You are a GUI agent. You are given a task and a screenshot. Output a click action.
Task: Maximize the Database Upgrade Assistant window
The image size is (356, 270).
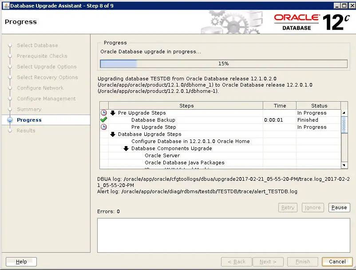[x=344, y=6]
